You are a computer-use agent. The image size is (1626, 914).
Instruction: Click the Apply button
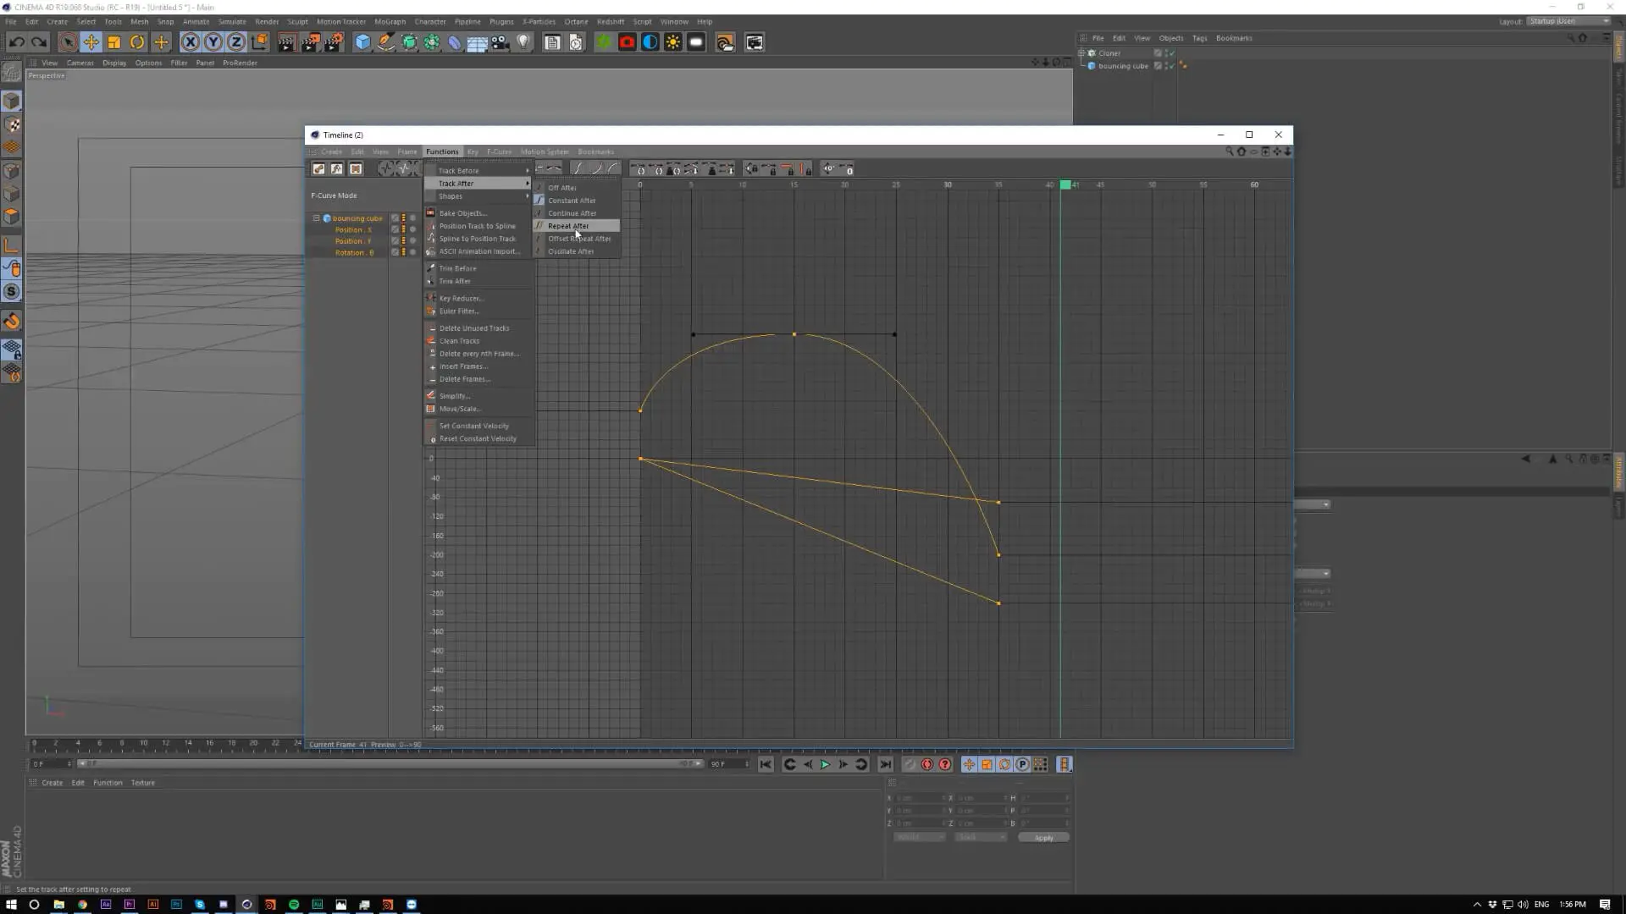point(1043,838)
